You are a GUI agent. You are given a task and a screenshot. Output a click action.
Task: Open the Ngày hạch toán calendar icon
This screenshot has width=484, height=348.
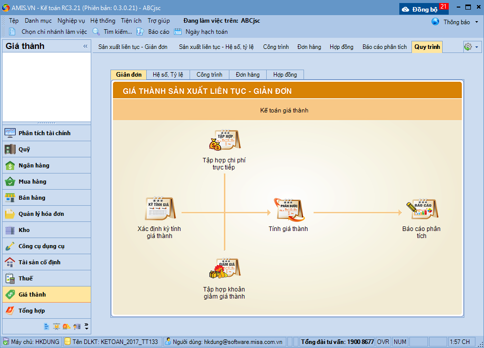[178, 32]
